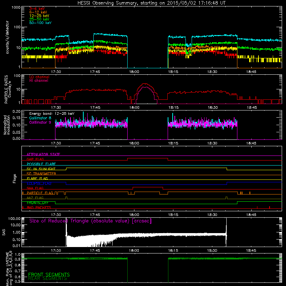This screenshot has height=286, width=286.
Task: Click the Collimator 9 legend label
Action: [40, 122]
